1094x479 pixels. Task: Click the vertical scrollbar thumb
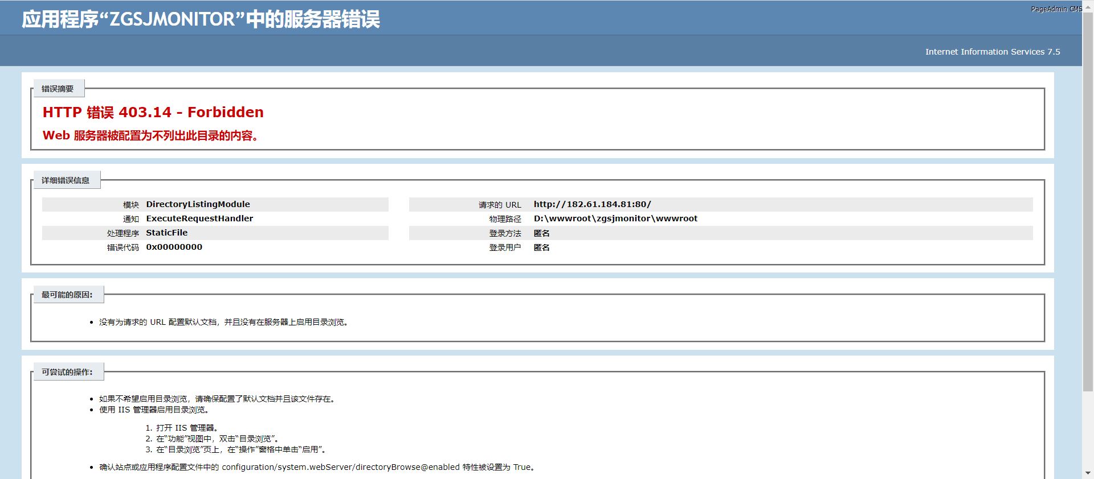tap(1088, 199)
